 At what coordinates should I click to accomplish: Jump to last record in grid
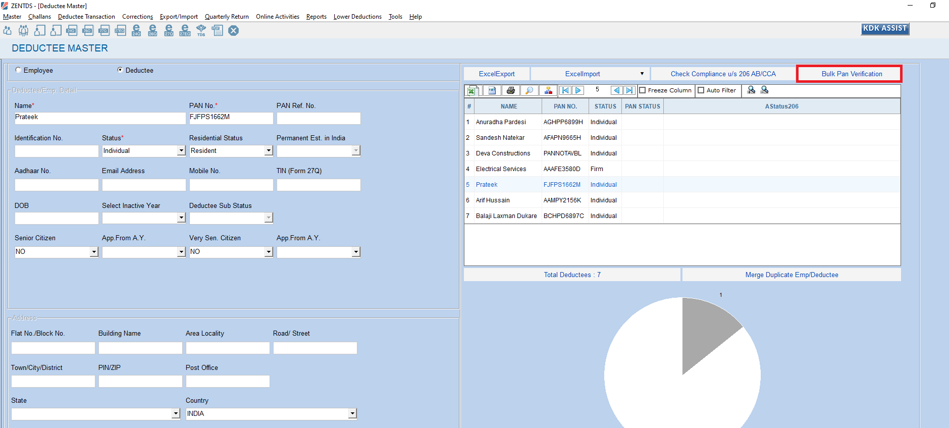coord(629,90)
